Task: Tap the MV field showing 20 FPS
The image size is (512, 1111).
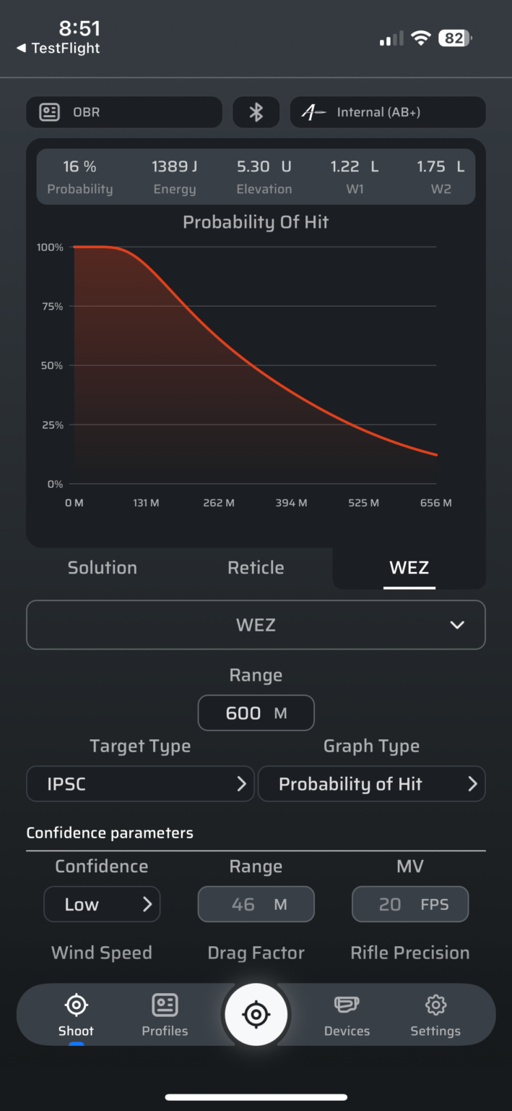Action: click(409, 904)
